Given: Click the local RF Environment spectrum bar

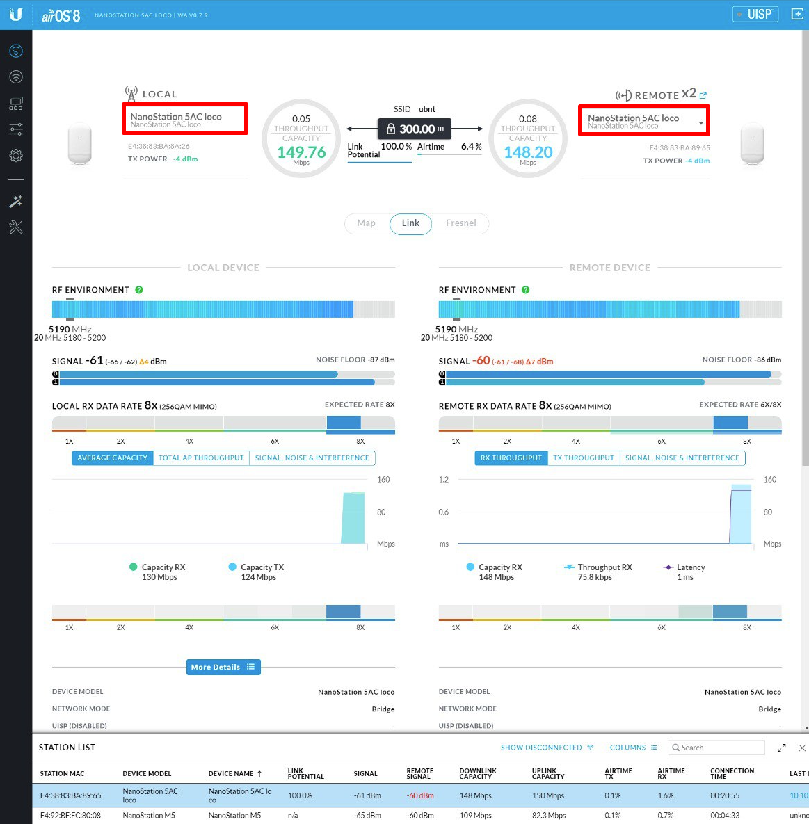Looking at the screenshot, I should pyautogui.click(x=223, y=309).
